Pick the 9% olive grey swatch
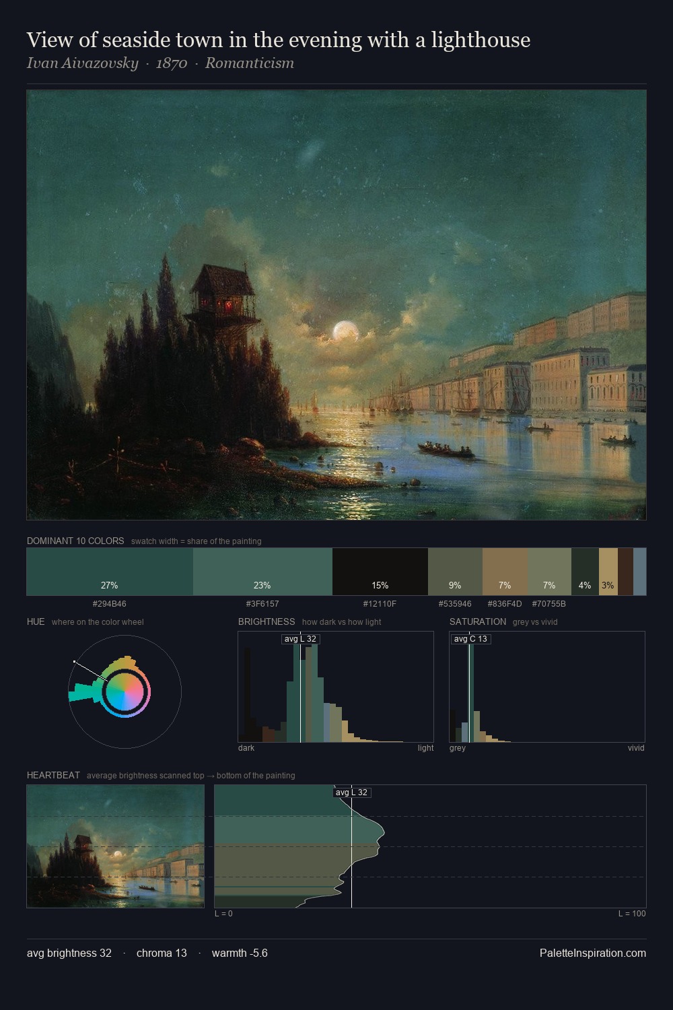Viewport: 673px width, 1010px height. click(455, 572)
